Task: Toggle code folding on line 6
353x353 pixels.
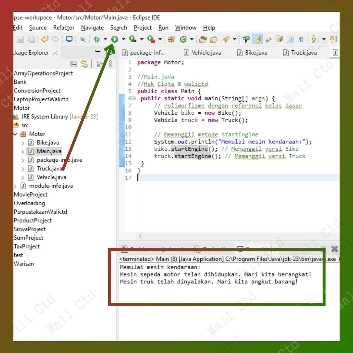Action: 134,98
